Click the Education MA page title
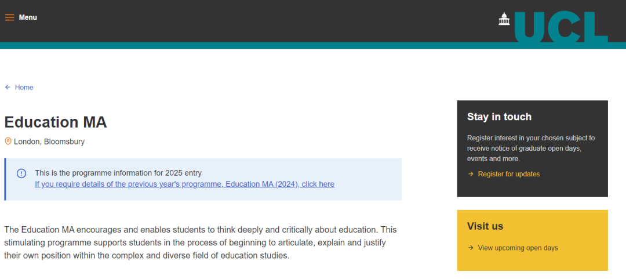Image resolution: width=626 pixels, height=279 pixels. coord(56,122)
